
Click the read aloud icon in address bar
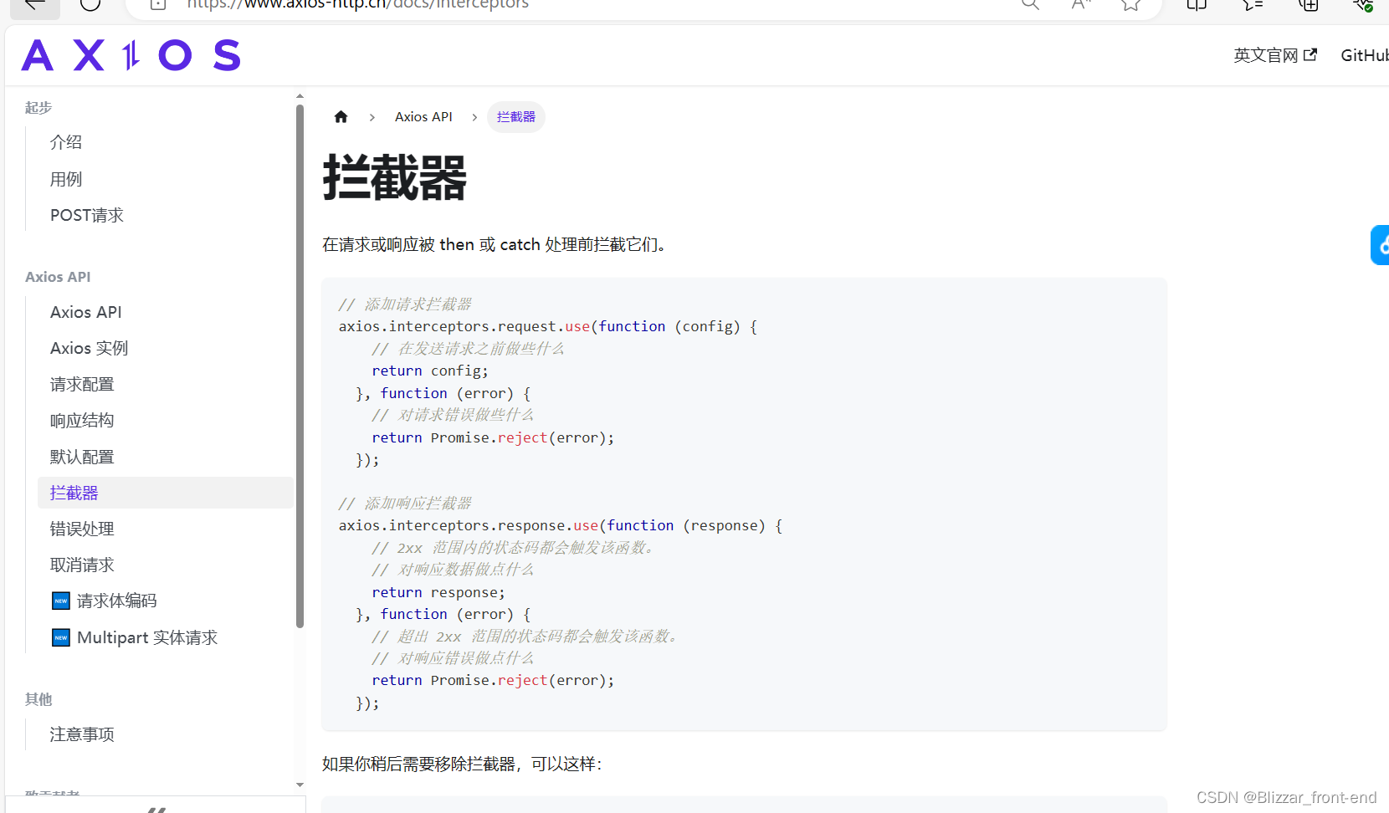pyautogui.click(x=1081, y=4)
